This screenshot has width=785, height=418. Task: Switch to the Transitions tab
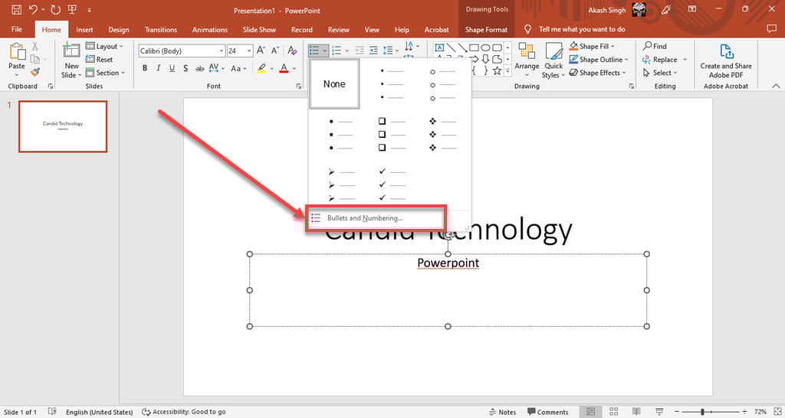tap(161, 30)
